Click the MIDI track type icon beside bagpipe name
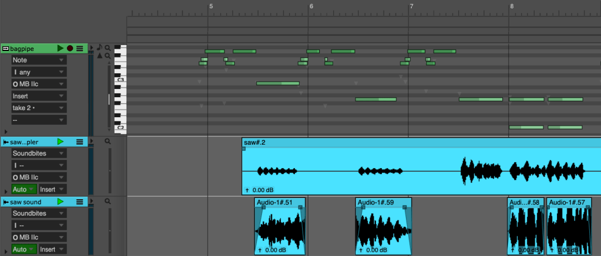Viewport: 601px width, 256px height. [x=5, y=48]
